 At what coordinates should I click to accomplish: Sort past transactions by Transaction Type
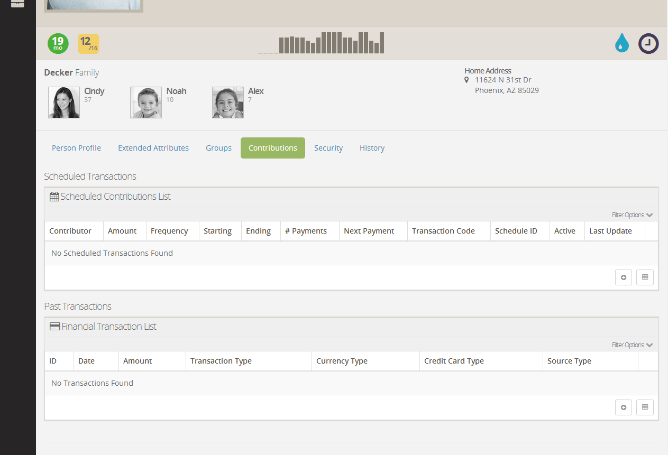click(x=221, y=361)
